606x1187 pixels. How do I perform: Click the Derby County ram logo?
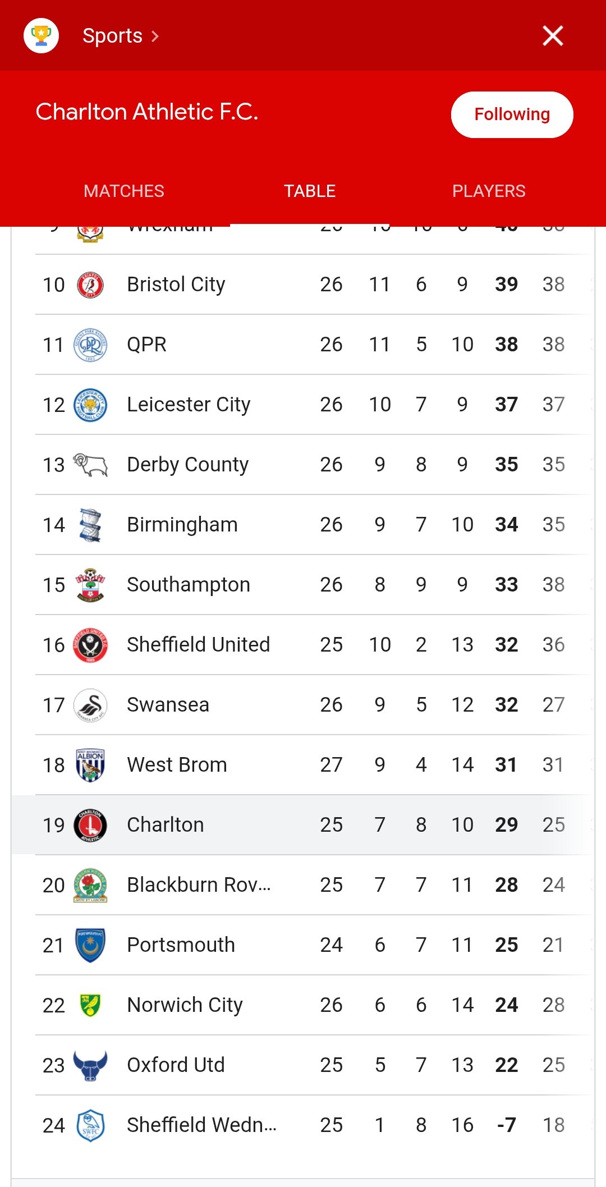point(90,465)
